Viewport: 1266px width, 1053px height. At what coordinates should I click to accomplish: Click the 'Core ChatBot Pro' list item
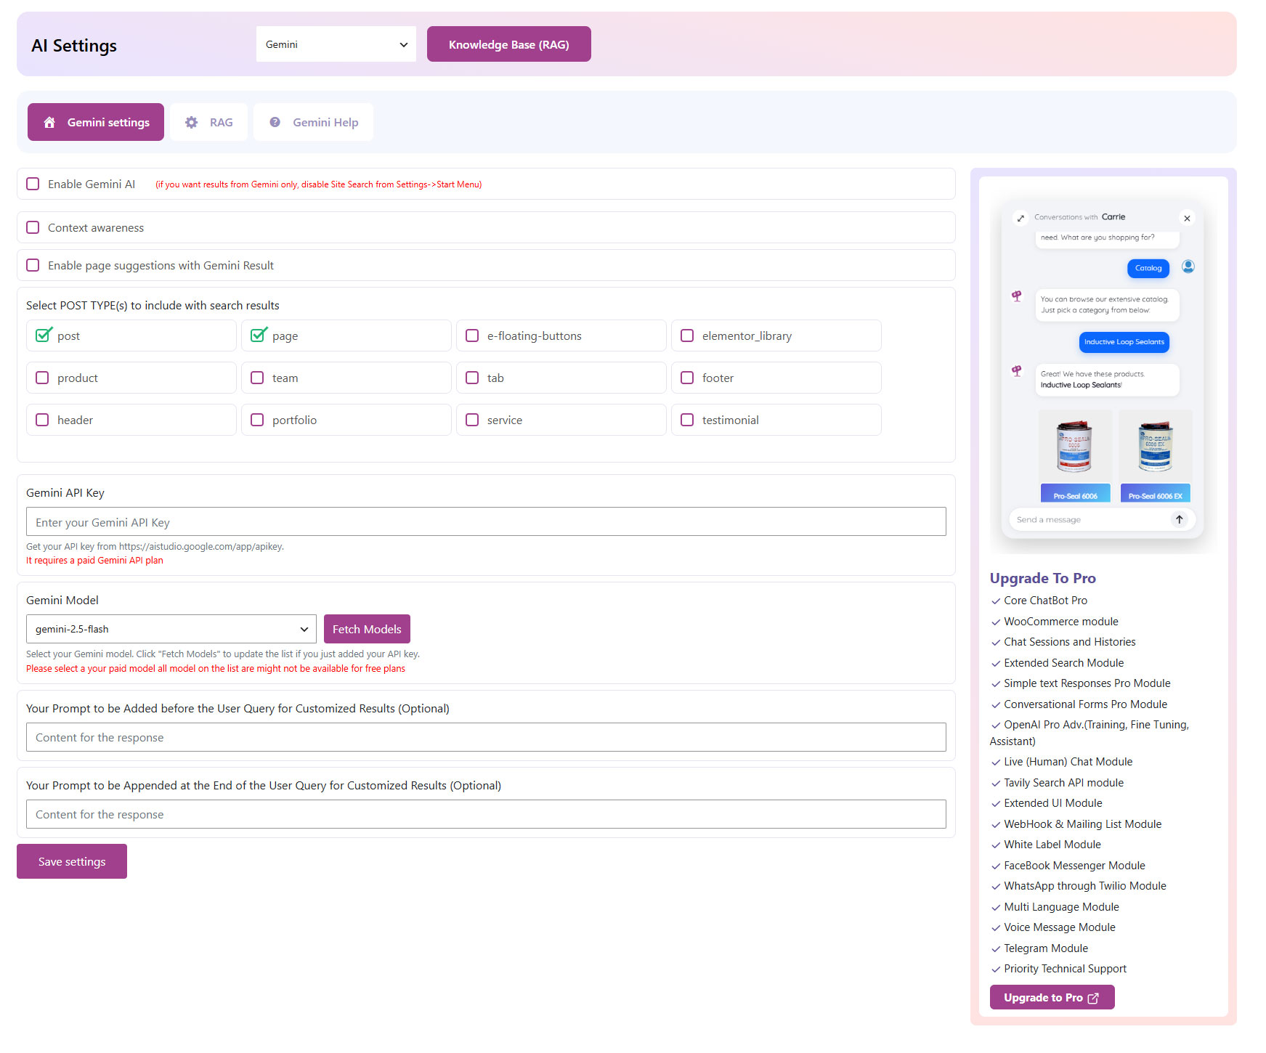(1045, 601)
